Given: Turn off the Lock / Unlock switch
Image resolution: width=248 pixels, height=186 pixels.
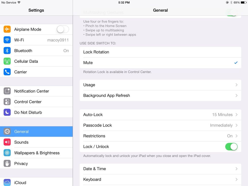Looking at the screenshot, I should click(x=231, y=147).
